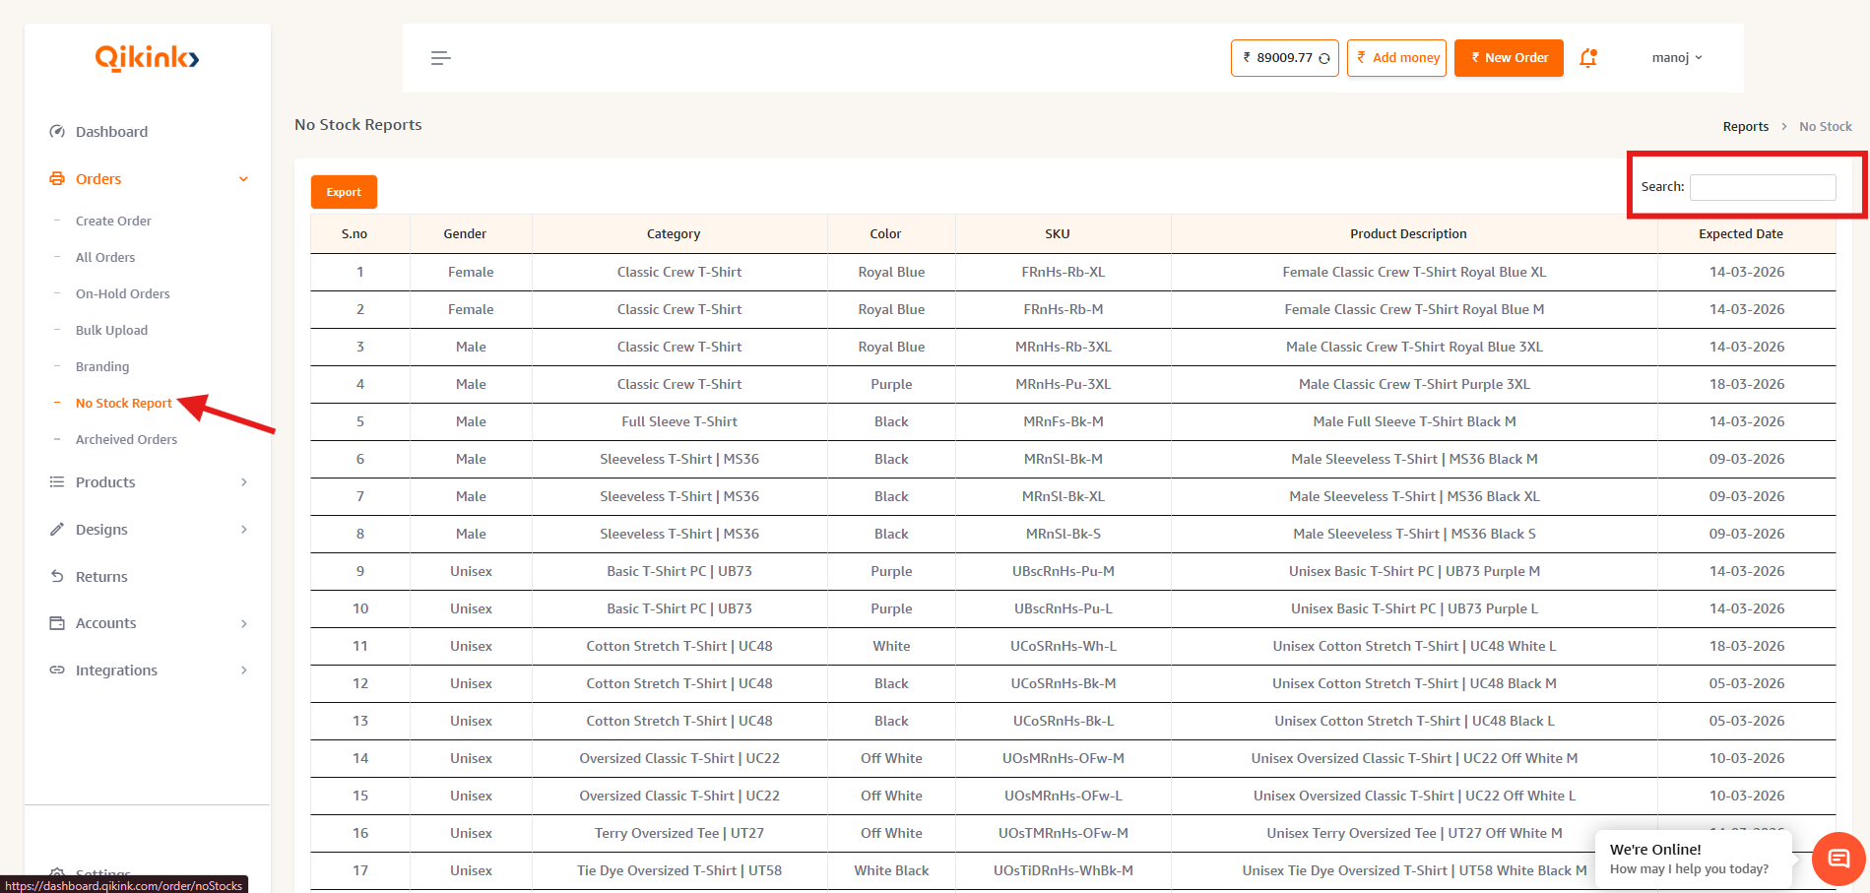
Task: Click the Integrations link icon
Action: point(57,670)
